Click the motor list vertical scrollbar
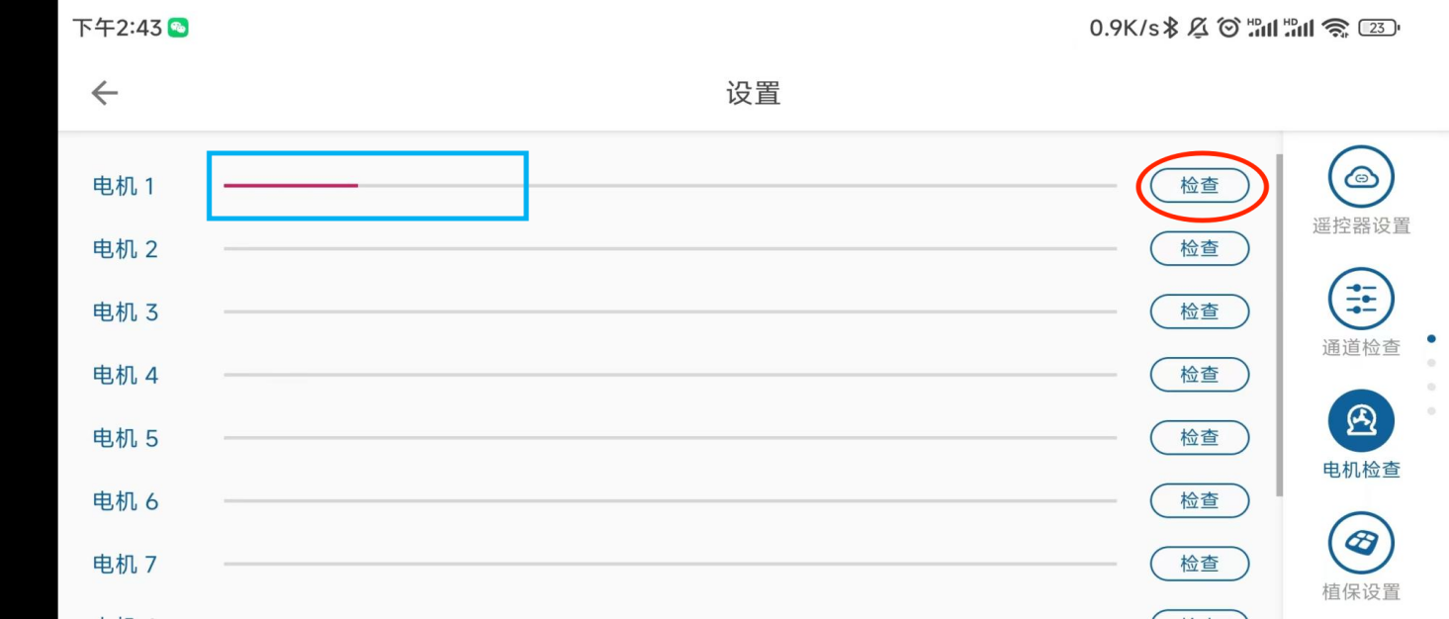This screenshot has width=1449, height=619. tap(1279, 326)
